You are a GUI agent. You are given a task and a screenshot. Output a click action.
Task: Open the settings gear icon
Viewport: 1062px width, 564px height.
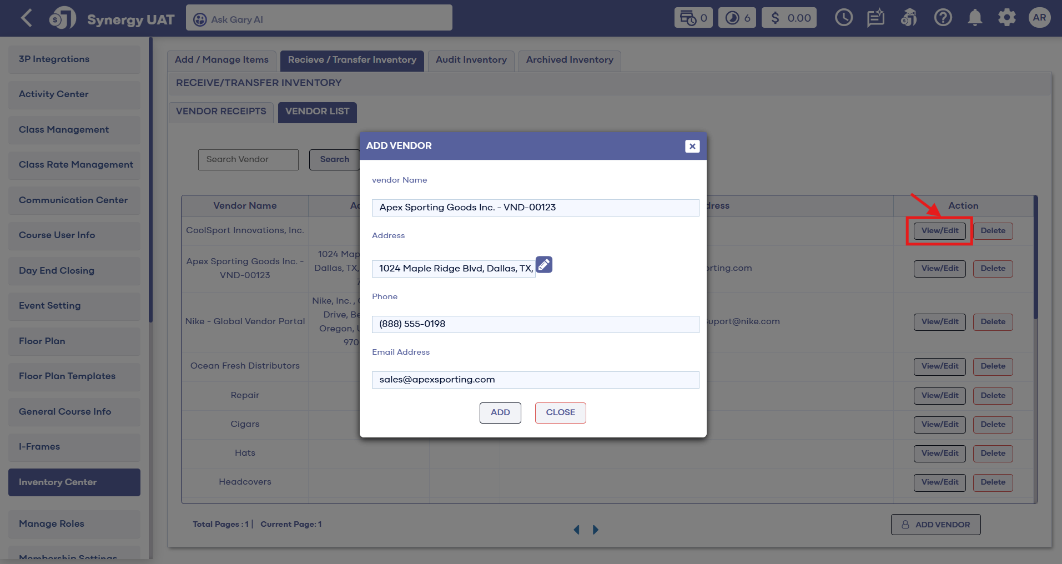click(1006, 18)
